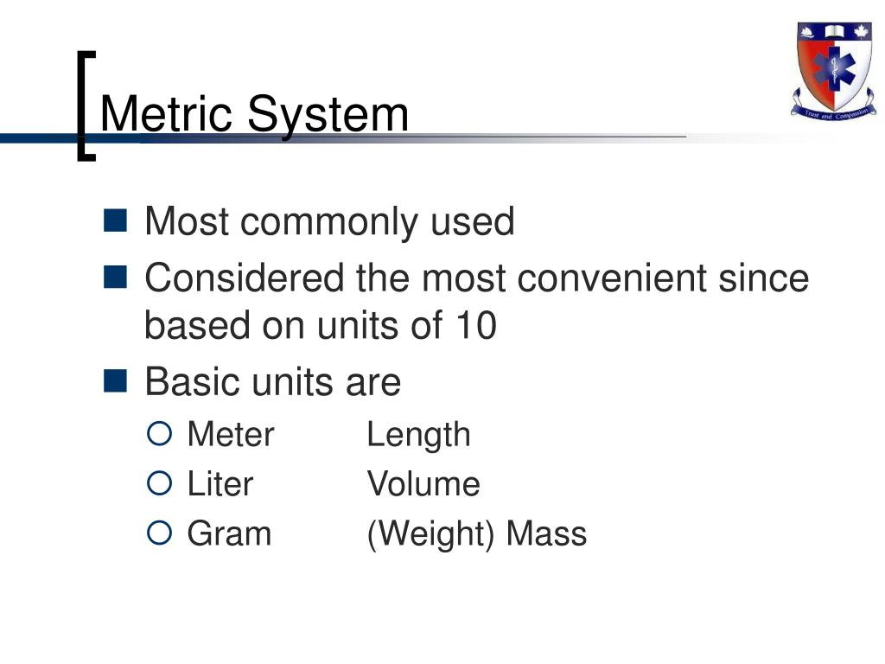Click the word Length

pos(419,436)
